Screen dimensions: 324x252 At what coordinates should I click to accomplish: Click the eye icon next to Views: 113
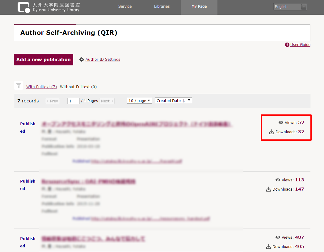(278, 180)
